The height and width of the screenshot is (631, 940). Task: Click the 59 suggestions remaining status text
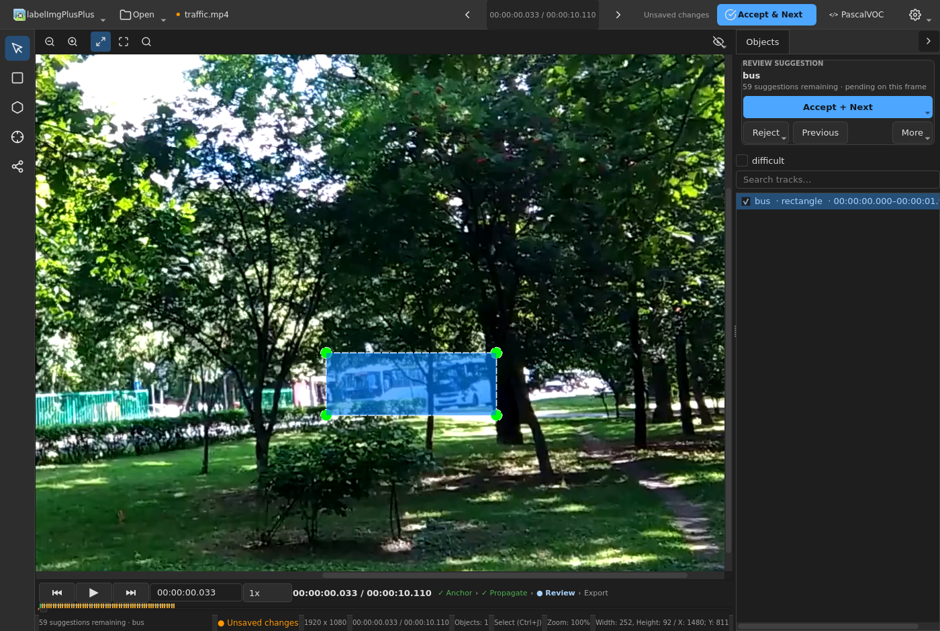pyautogui.click(x=91, y=623)
